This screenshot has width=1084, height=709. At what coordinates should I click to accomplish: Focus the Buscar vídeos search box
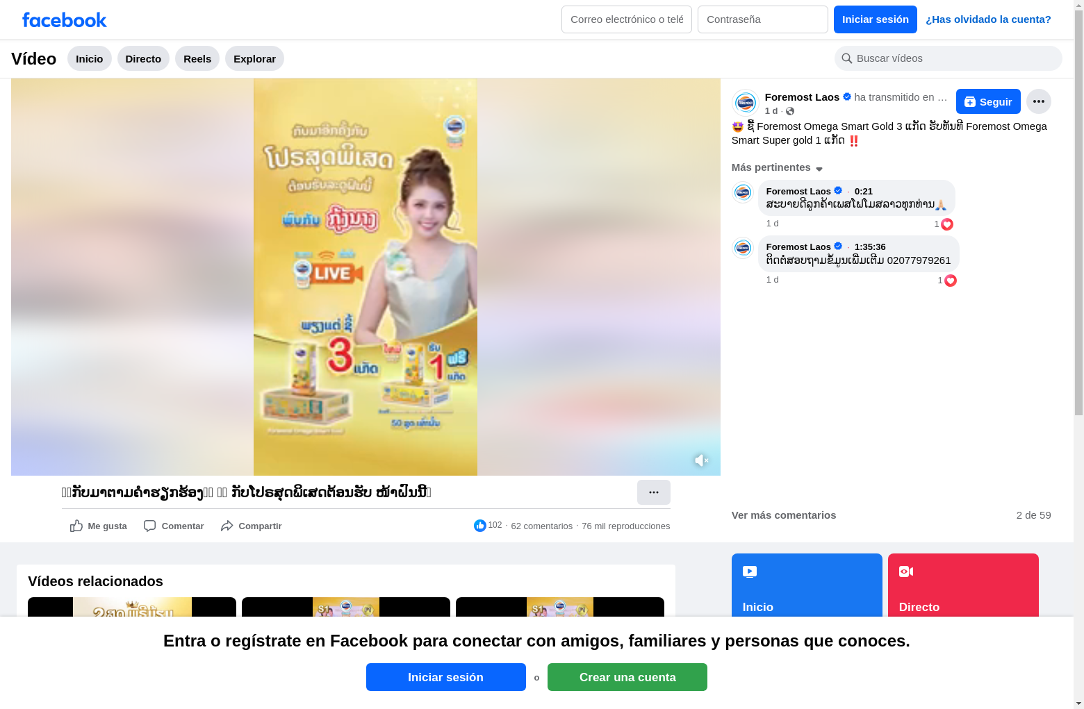pyautogui.click(x=948, y=58)
